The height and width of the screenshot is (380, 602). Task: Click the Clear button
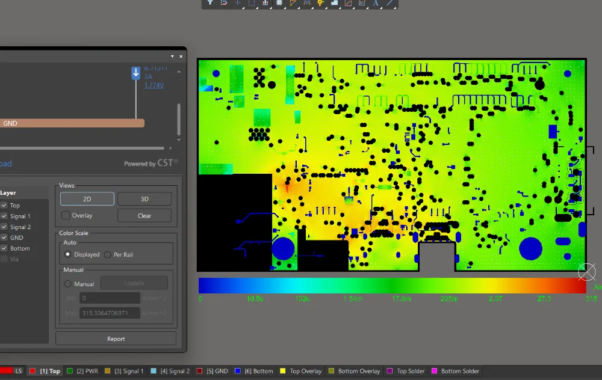[x=144, y=215]
